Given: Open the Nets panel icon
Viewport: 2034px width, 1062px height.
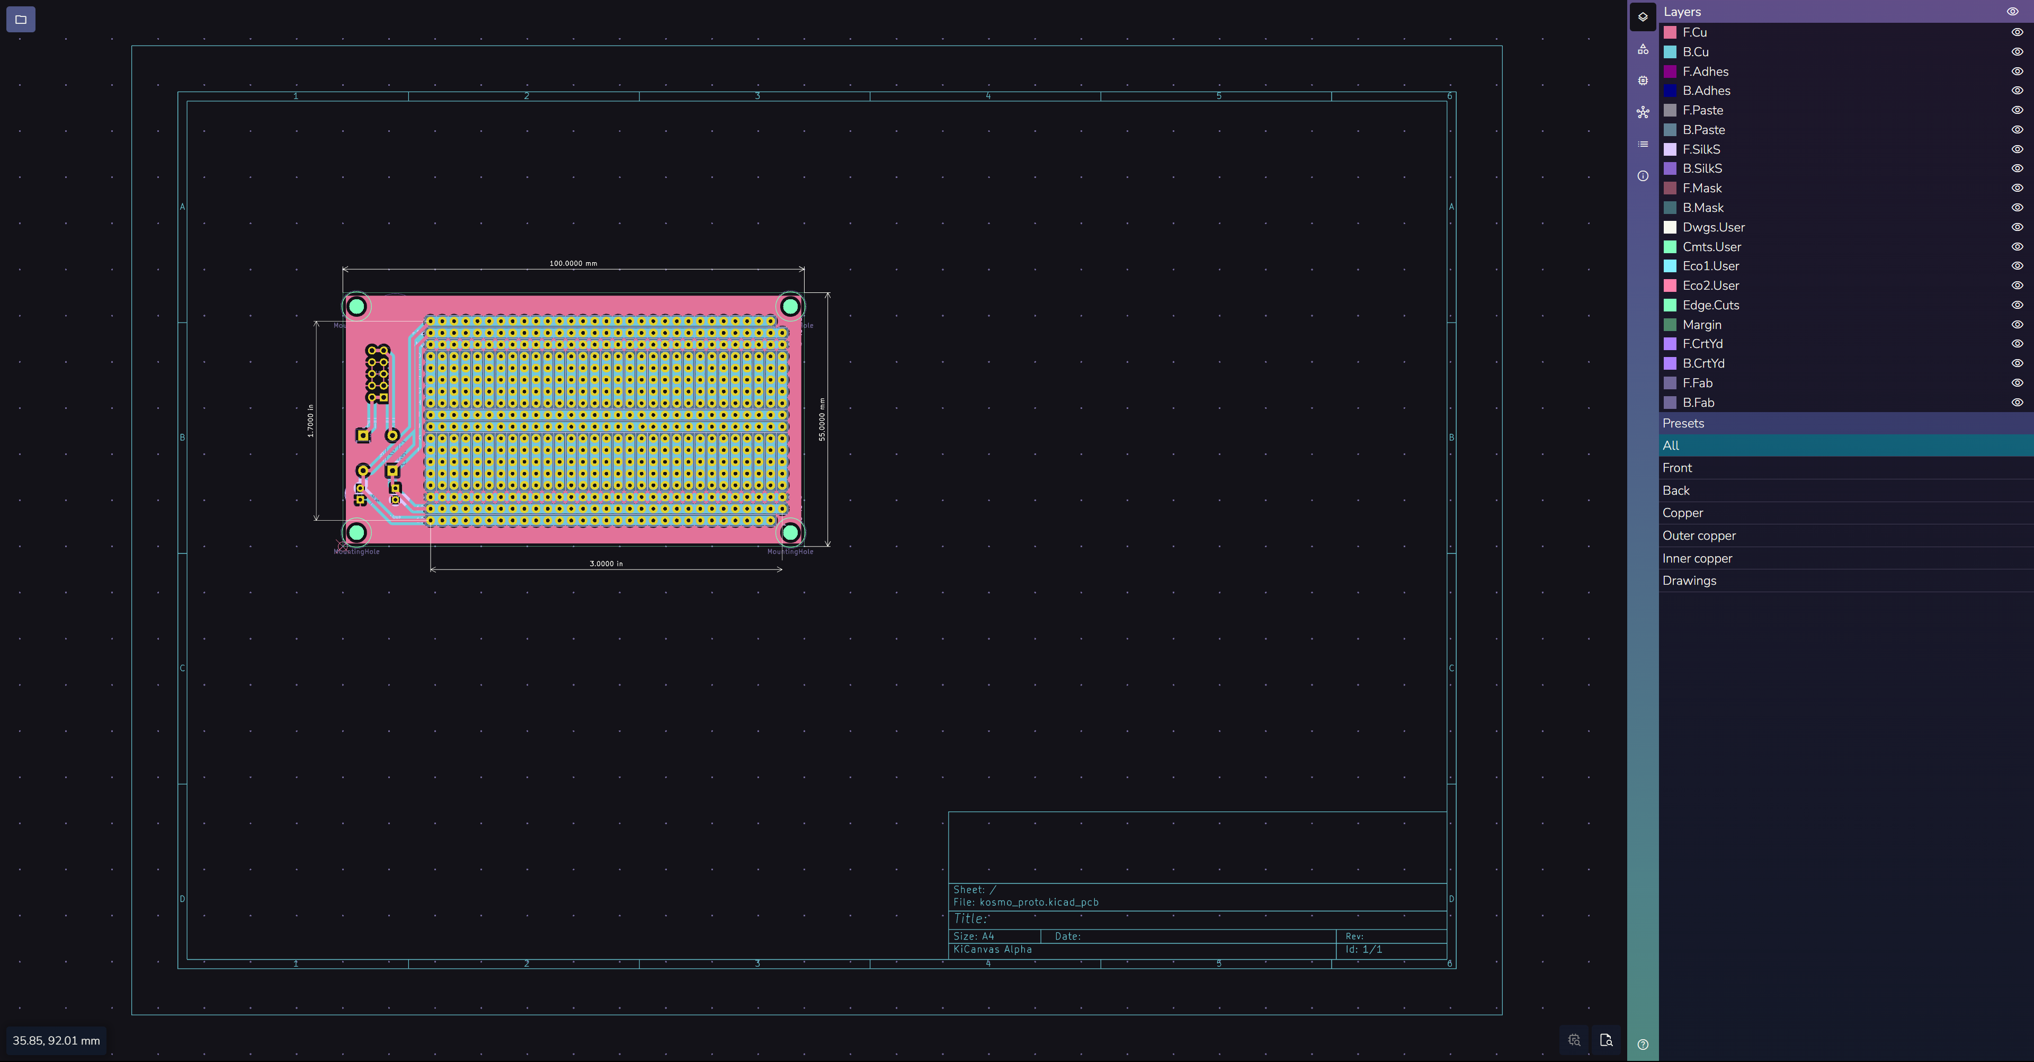Looking at the screenshot, I should pyautogui.click(x=1643, y=112).
